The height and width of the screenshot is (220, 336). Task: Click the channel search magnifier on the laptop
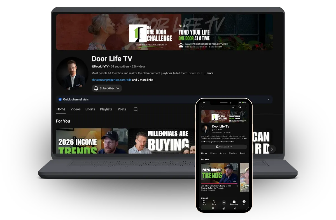[x=136, y=109]
